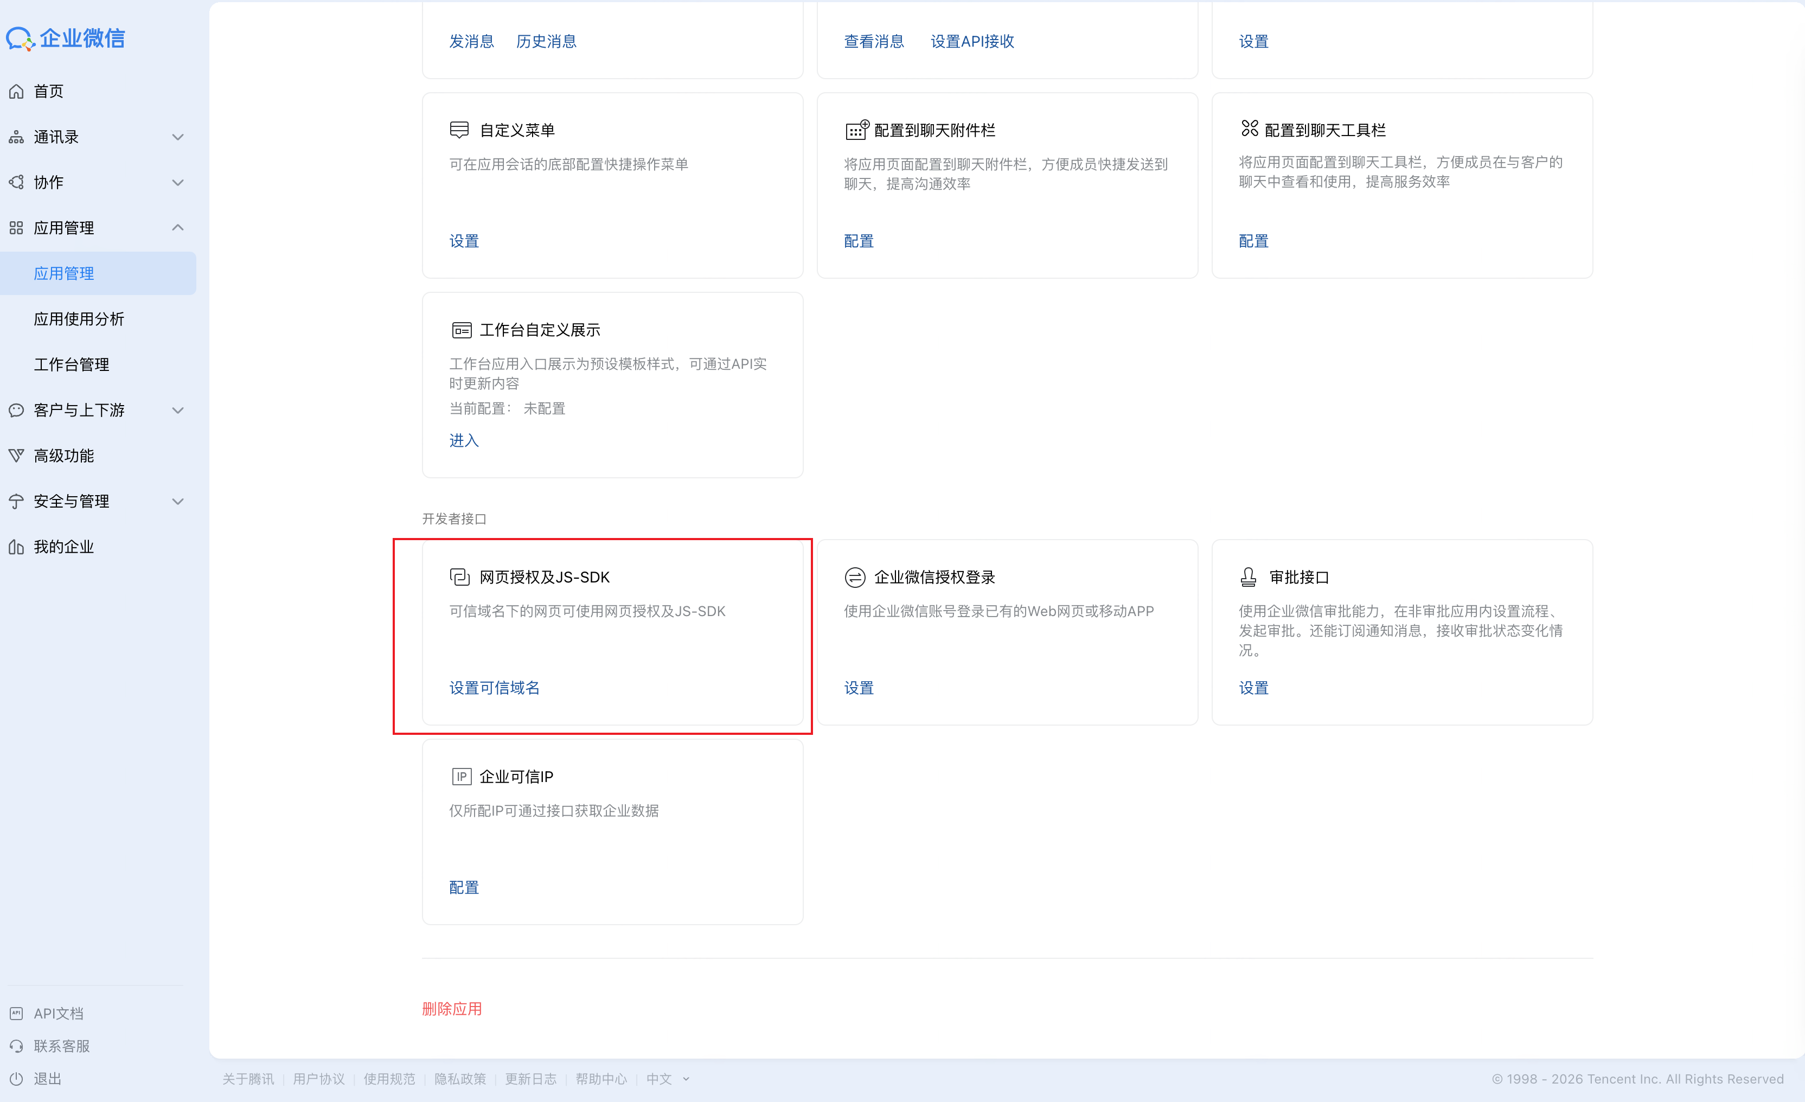Expand the 通讯录 chevron
1805x1102 pixels.
[177, 137]
